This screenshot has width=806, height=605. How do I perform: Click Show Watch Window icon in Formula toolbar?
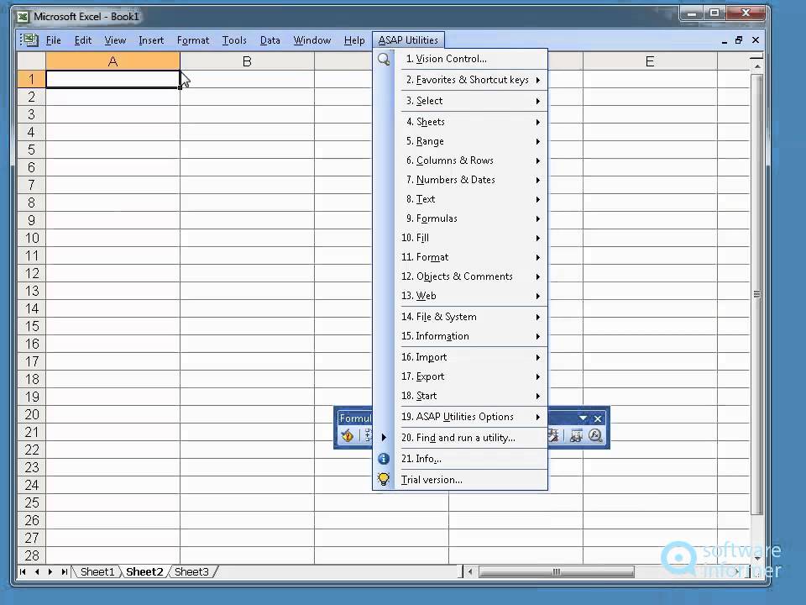click(x=576, y=436)
